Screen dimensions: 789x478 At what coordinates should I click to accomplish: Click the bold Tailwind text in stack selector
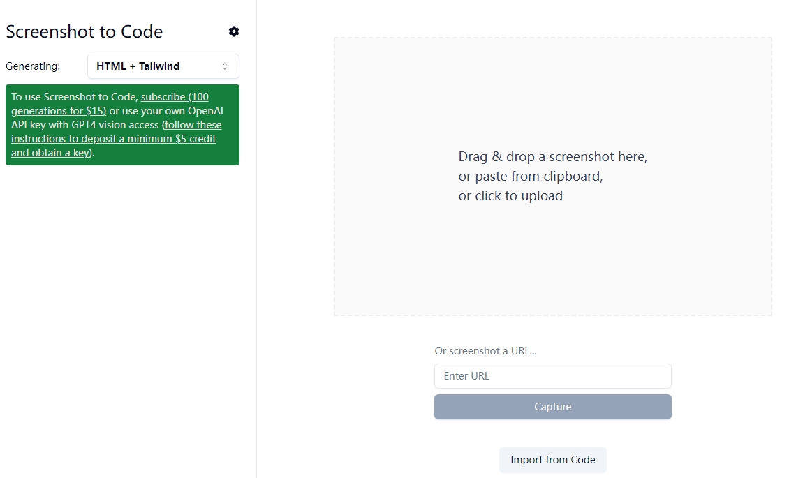(x=159, y=66)
